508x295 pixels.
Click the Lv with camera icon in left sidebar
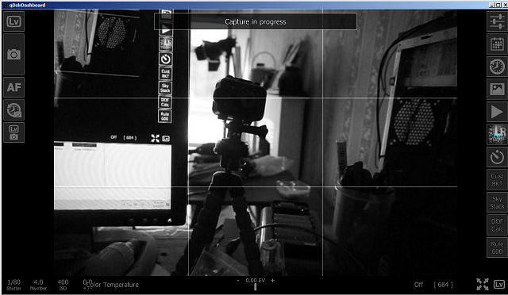pos(13,132)
